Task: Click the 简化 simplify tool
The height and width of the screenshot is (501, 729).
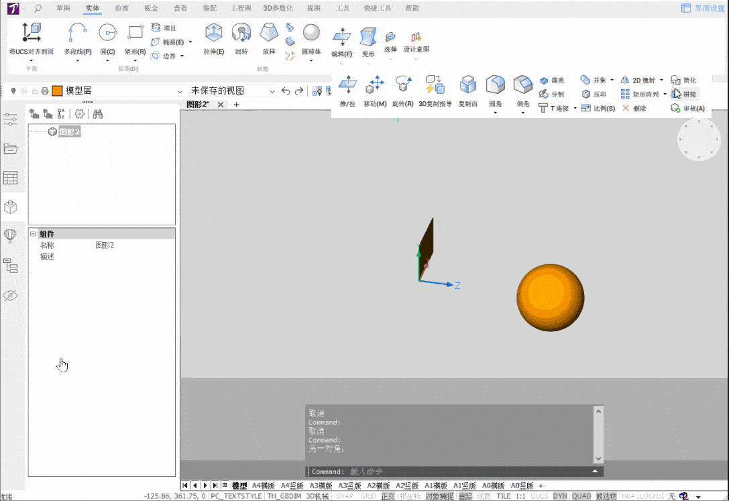Action: [x=683, y=80]
